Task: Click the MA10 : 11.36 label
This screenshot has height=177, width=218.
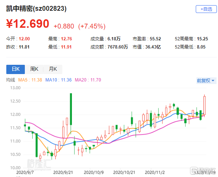Action: [x=59, y=80]
